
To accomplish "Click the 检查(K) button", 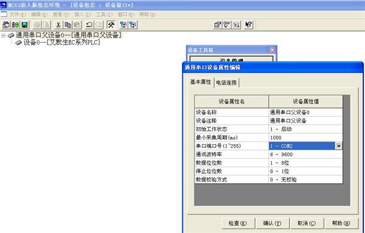I will tap(238, 223).
